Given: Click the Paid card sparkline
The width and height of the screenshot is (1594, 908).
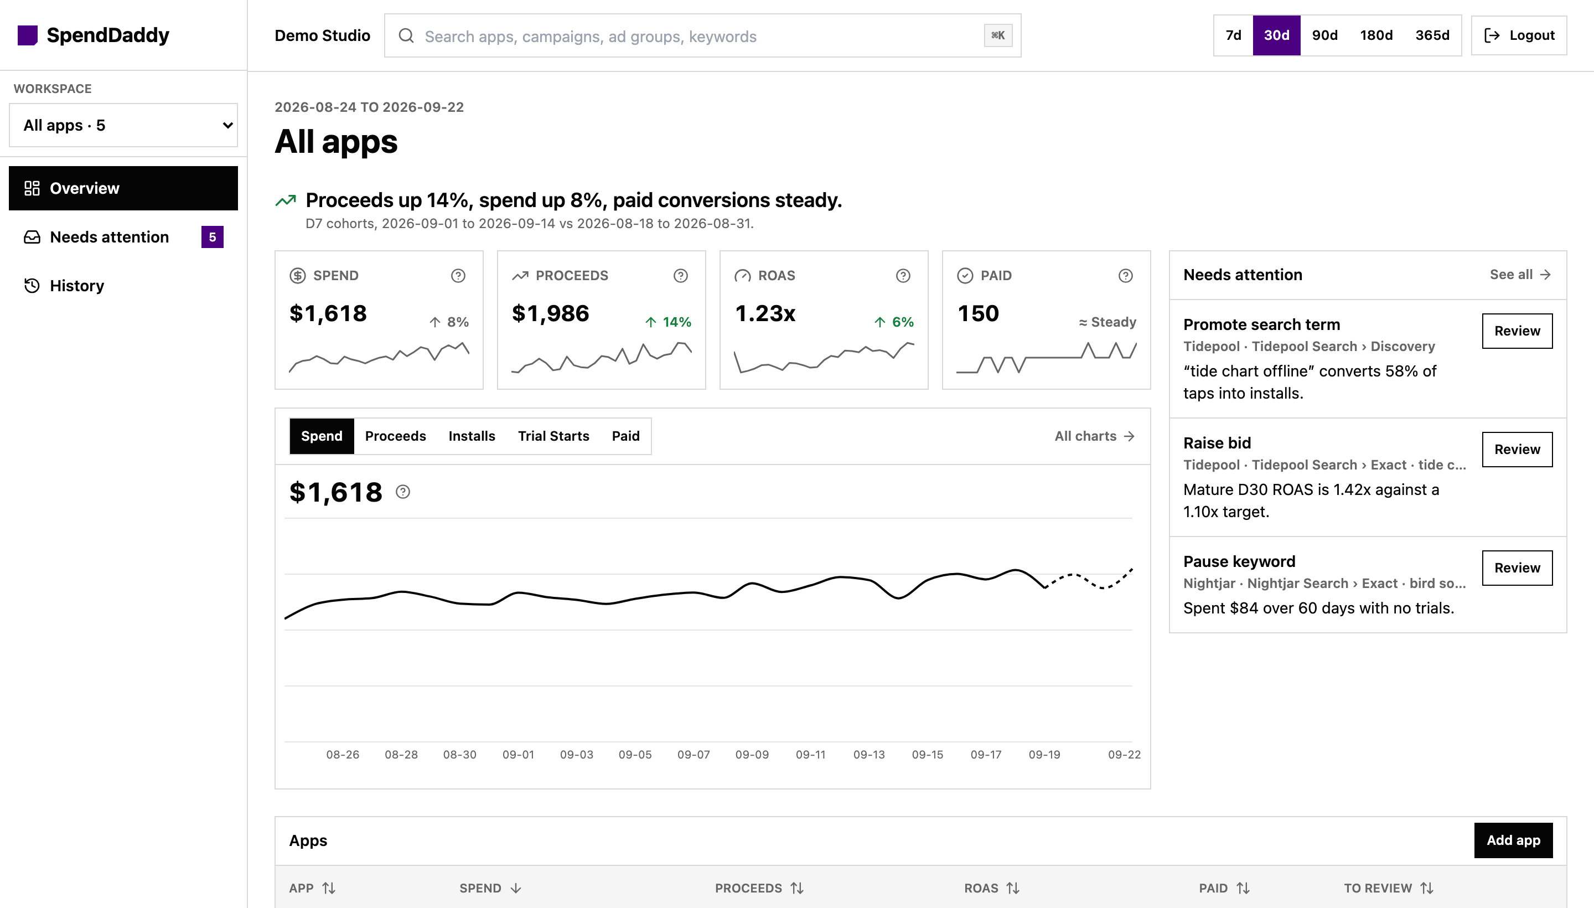Looking at the screenshot, I should 1046,357.
